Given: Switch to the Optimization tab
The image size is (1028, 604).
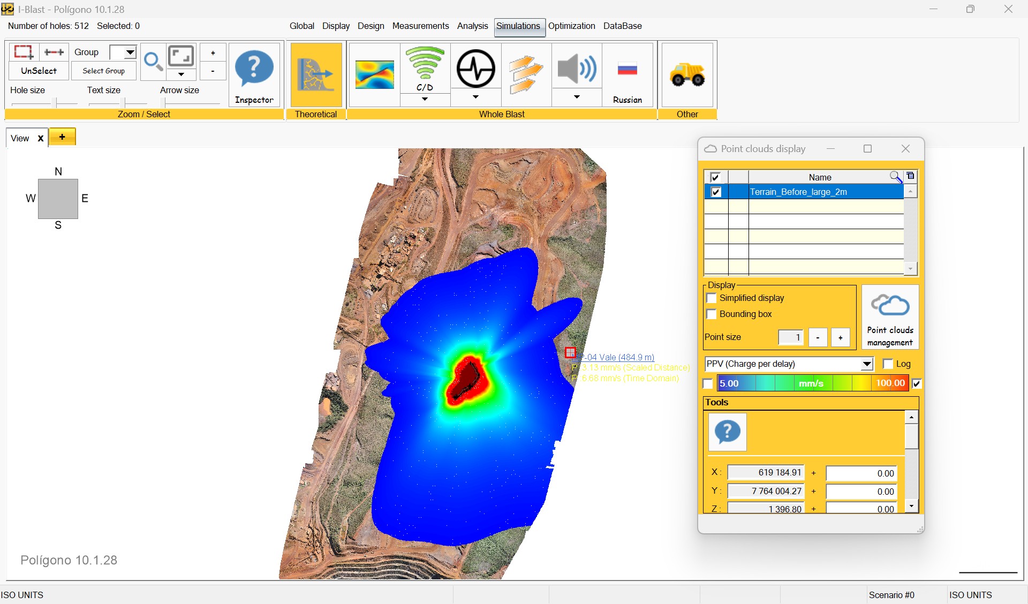Looking at the screenshot, I should click(571, 26).
